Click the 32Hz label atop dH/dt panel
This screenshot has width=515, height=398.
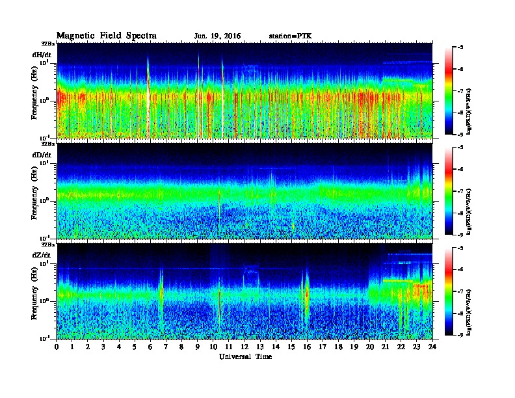click(x=48, y=44)
